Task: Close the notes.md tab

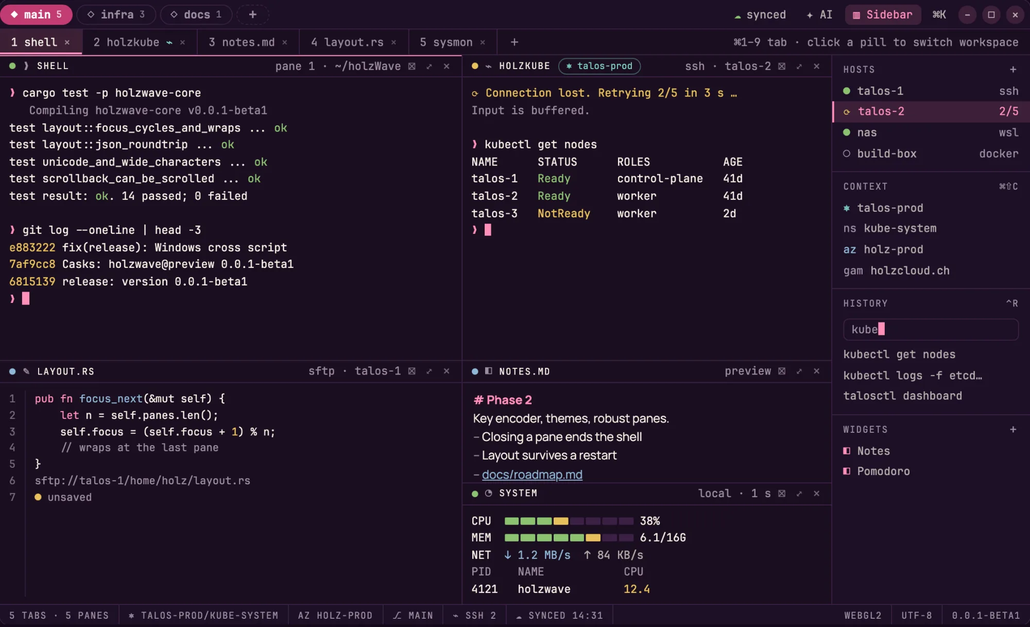Action: [285, 42]
